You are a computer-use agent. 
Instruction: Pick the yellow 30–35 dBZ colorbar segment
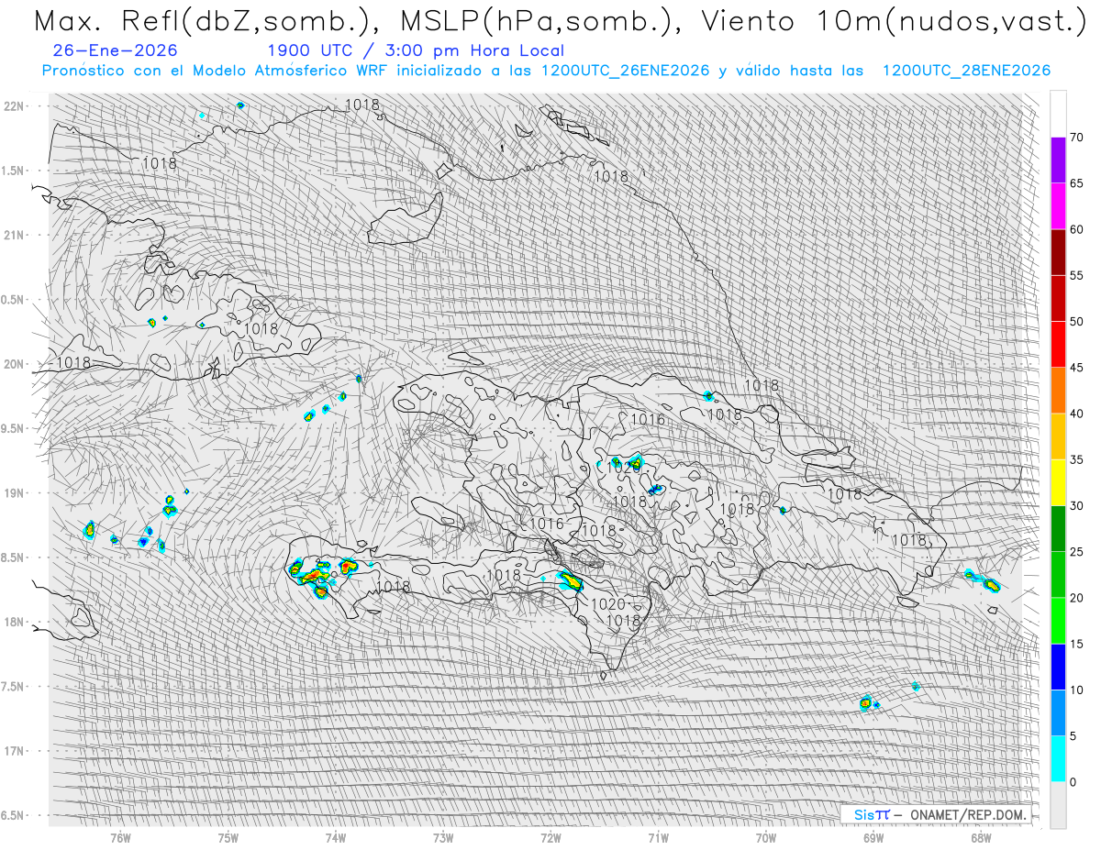pos(1058,482)
